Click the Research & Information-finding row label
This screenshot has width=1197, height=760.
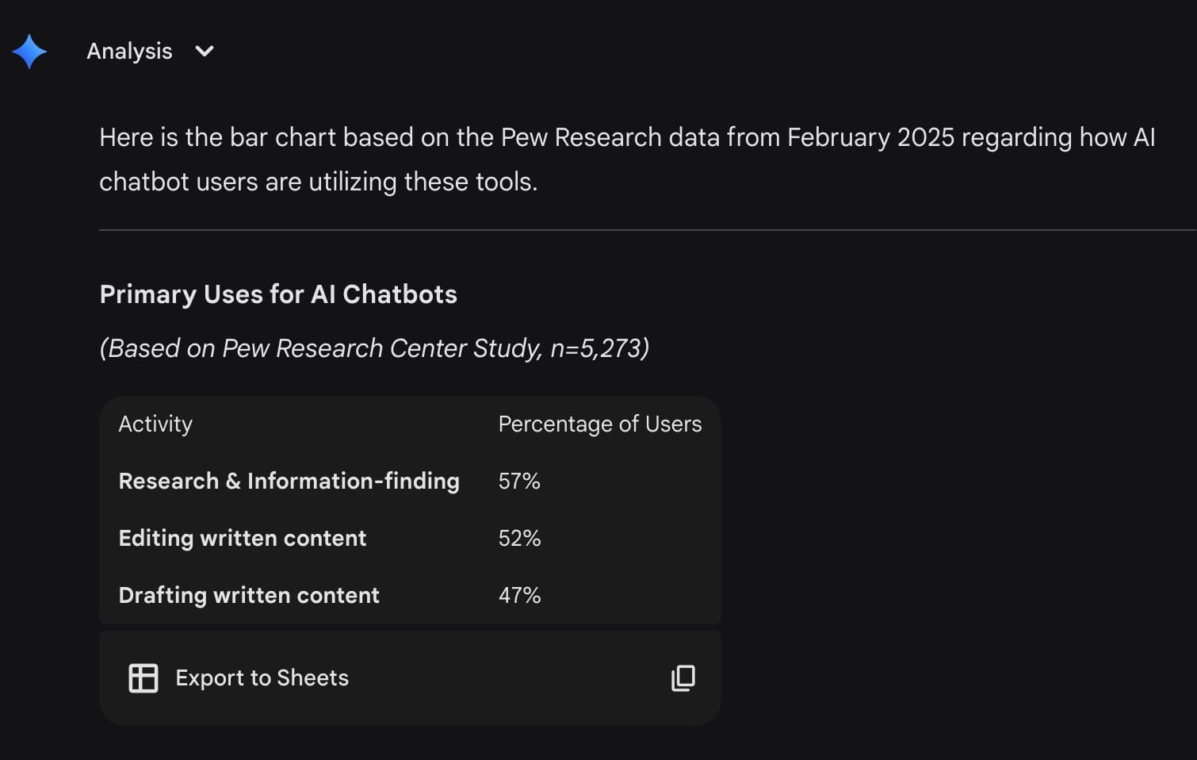click(289, 482)
